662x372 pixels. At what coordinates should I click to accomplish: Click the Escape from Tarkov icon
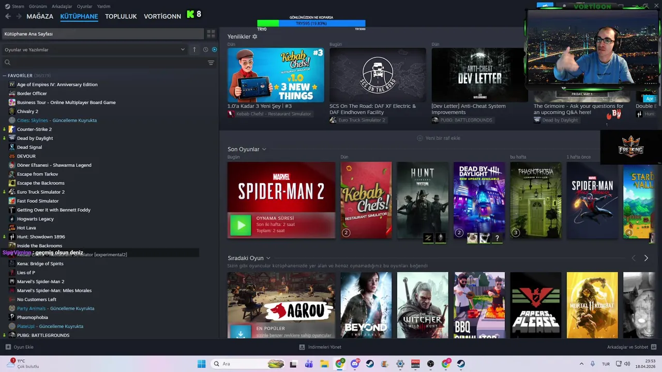[12, 174]
